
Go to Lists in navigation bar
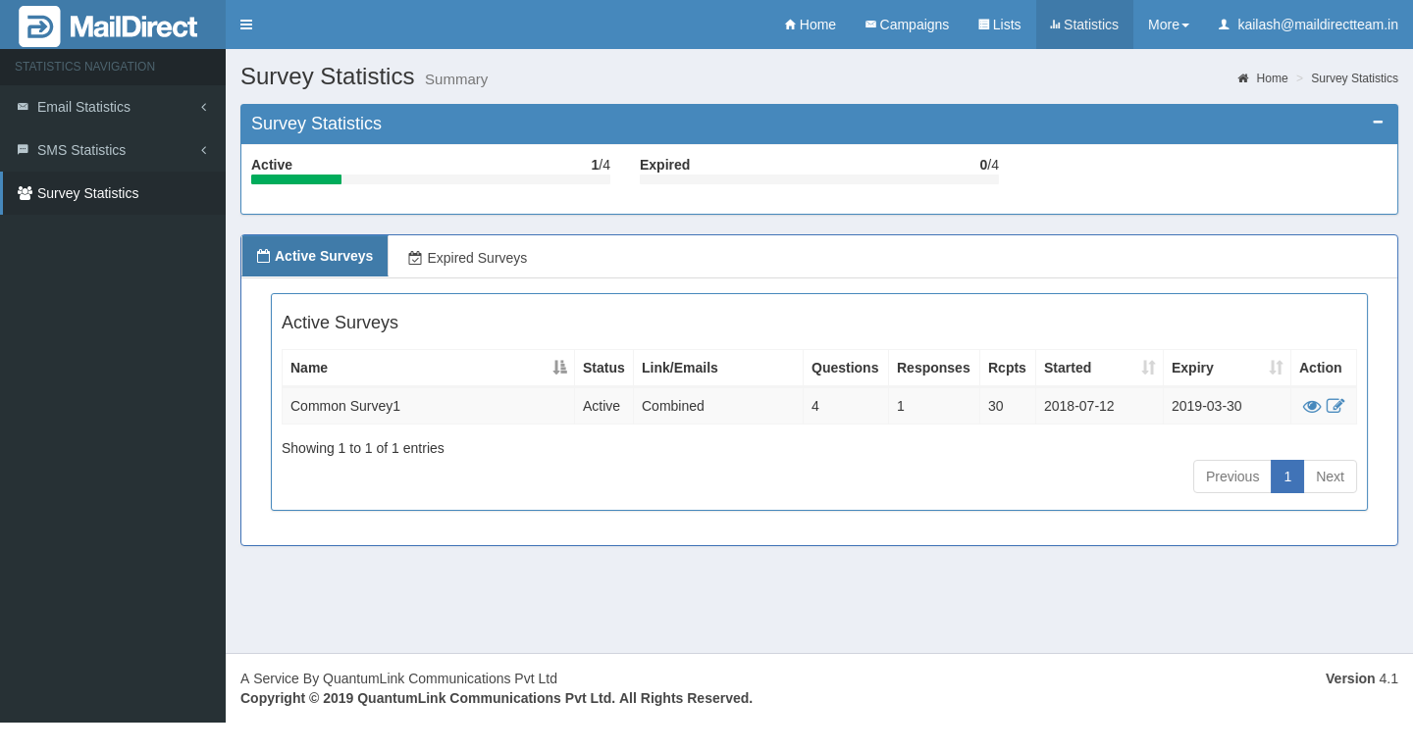[999, 25]
